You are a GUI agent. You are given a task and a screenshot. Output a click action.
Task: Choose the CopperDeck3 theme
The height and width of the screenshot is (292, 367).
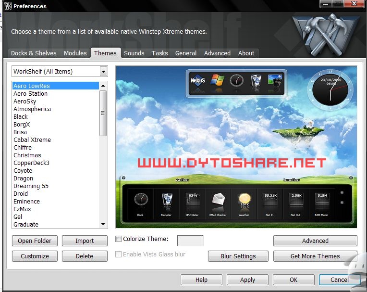(x=56, y=163)
